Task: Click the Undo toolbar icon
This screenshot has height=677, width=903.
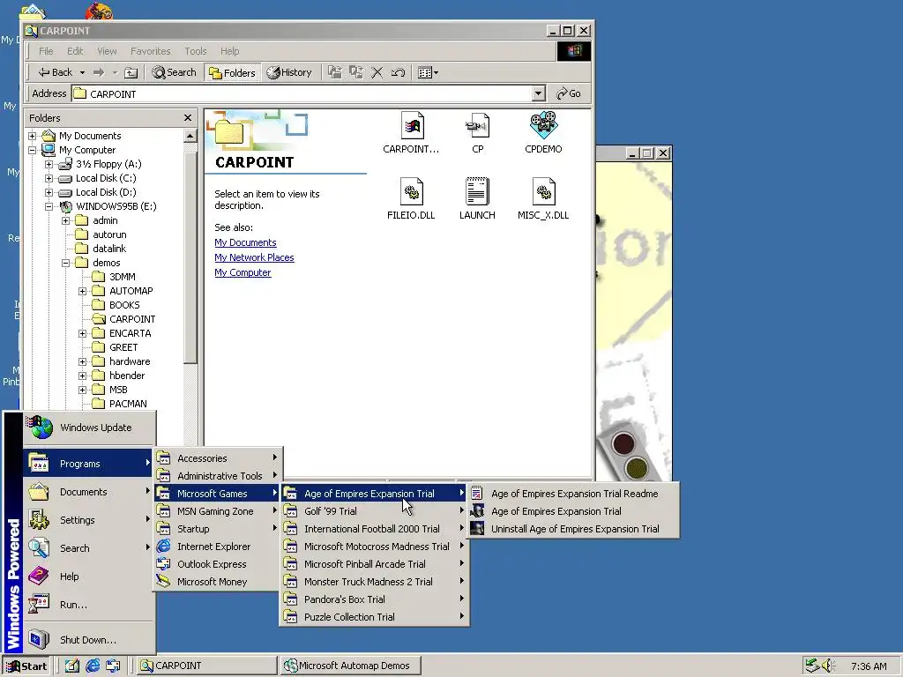Action: (398, 72)
